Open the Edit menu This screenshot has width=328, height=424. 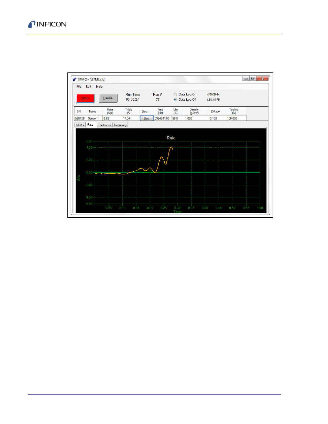pos(89,87)
